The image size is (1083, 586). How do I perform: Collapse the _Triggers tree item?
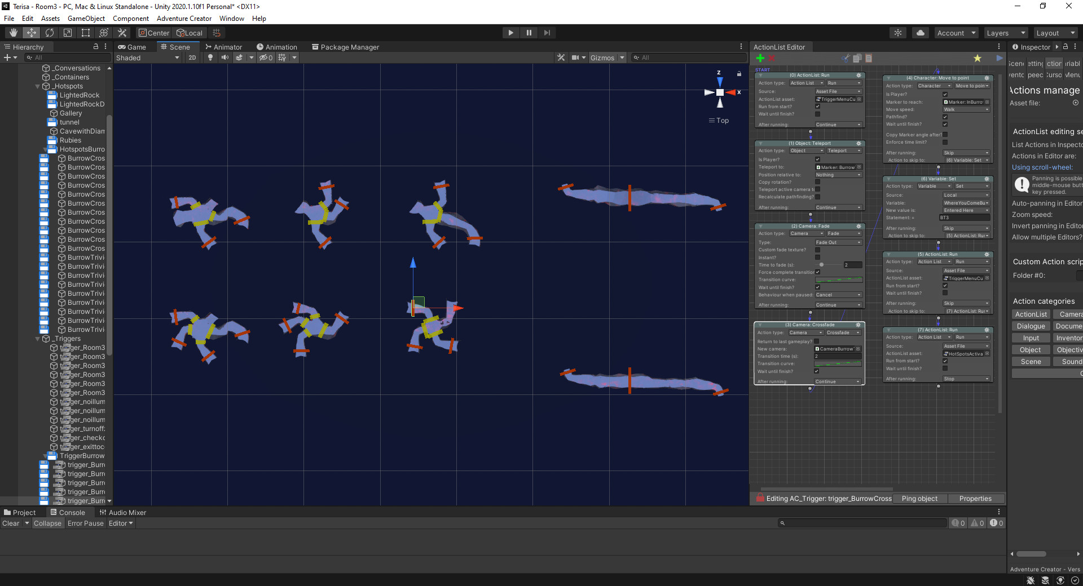coord(38,339)
